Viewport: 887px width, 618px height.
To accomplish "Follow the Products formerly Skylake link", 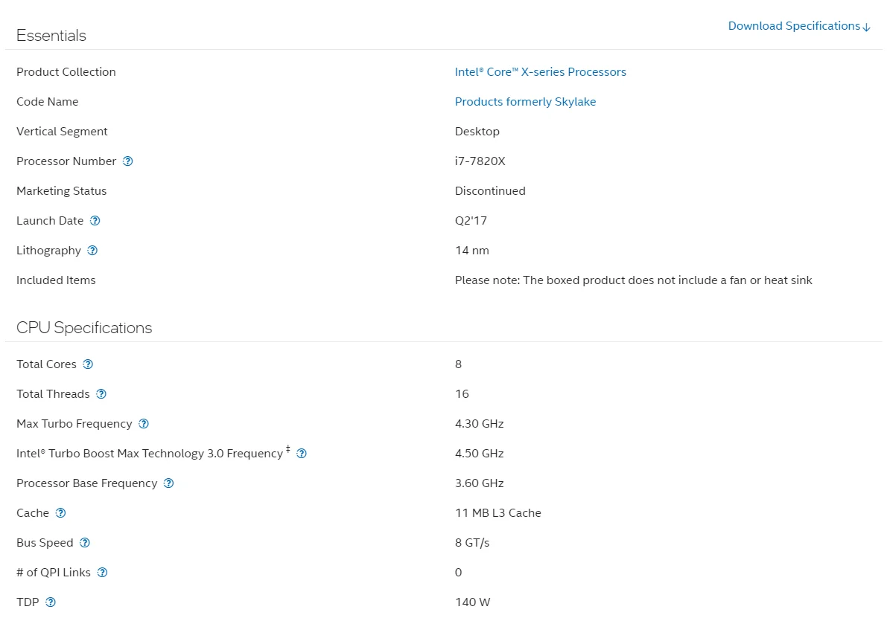I will (x=525, y=102).
